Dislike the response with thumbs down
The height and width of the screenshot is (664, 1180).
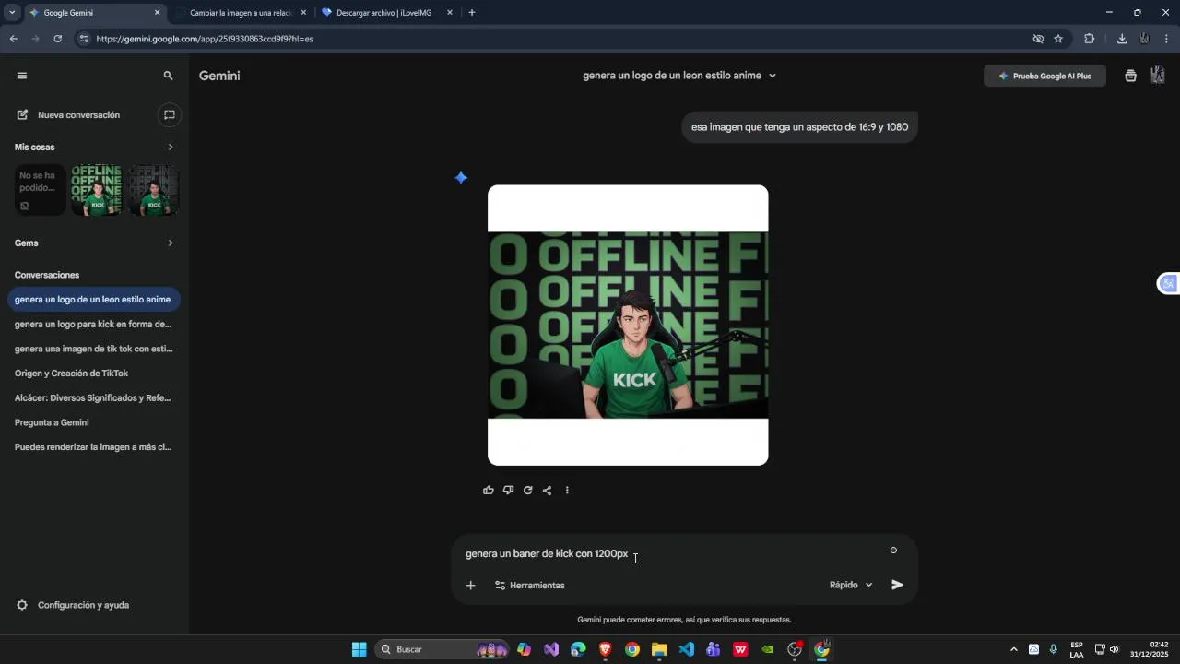(508, 491)
